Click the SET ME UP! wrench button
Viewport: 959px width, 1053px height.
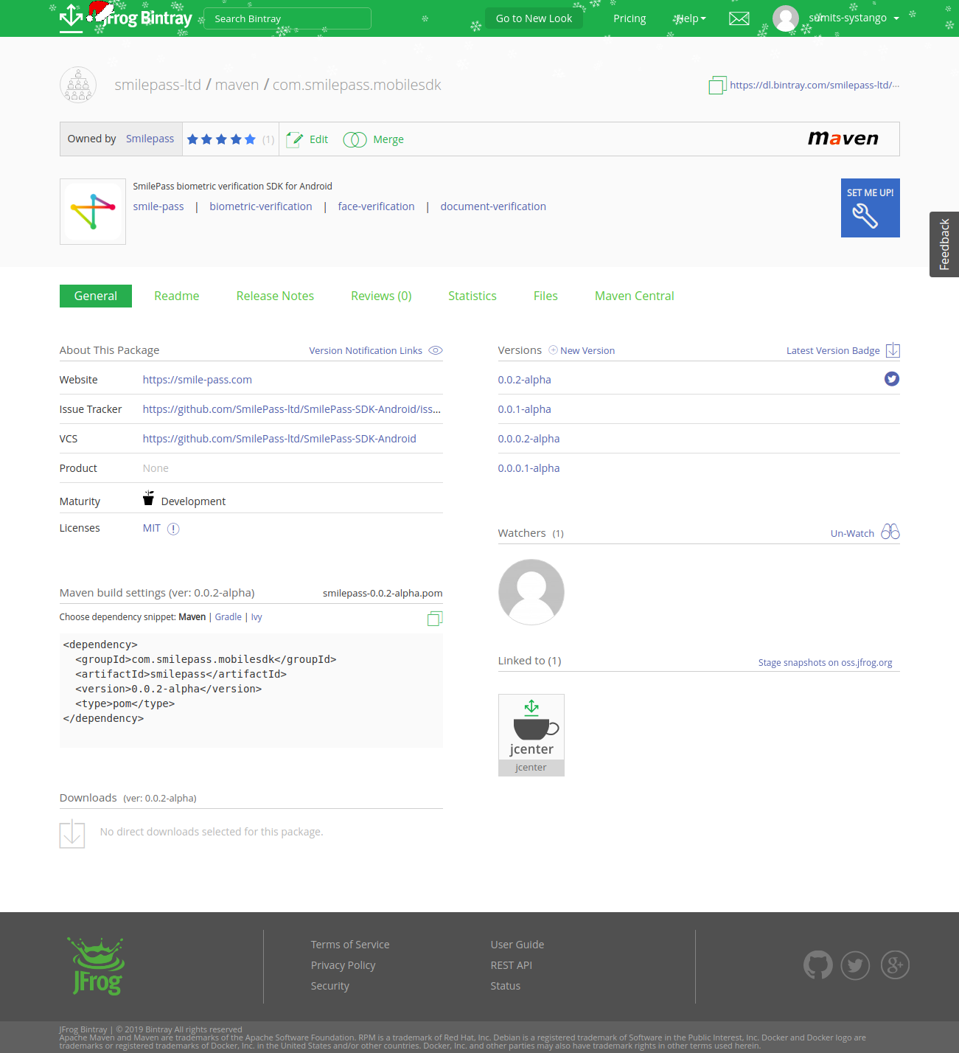871,208
